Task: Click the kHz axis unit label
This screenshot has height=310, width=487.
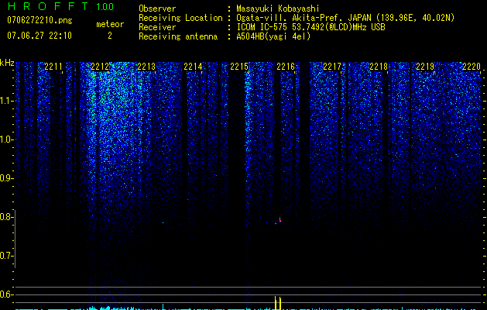Action: point(7,63)
